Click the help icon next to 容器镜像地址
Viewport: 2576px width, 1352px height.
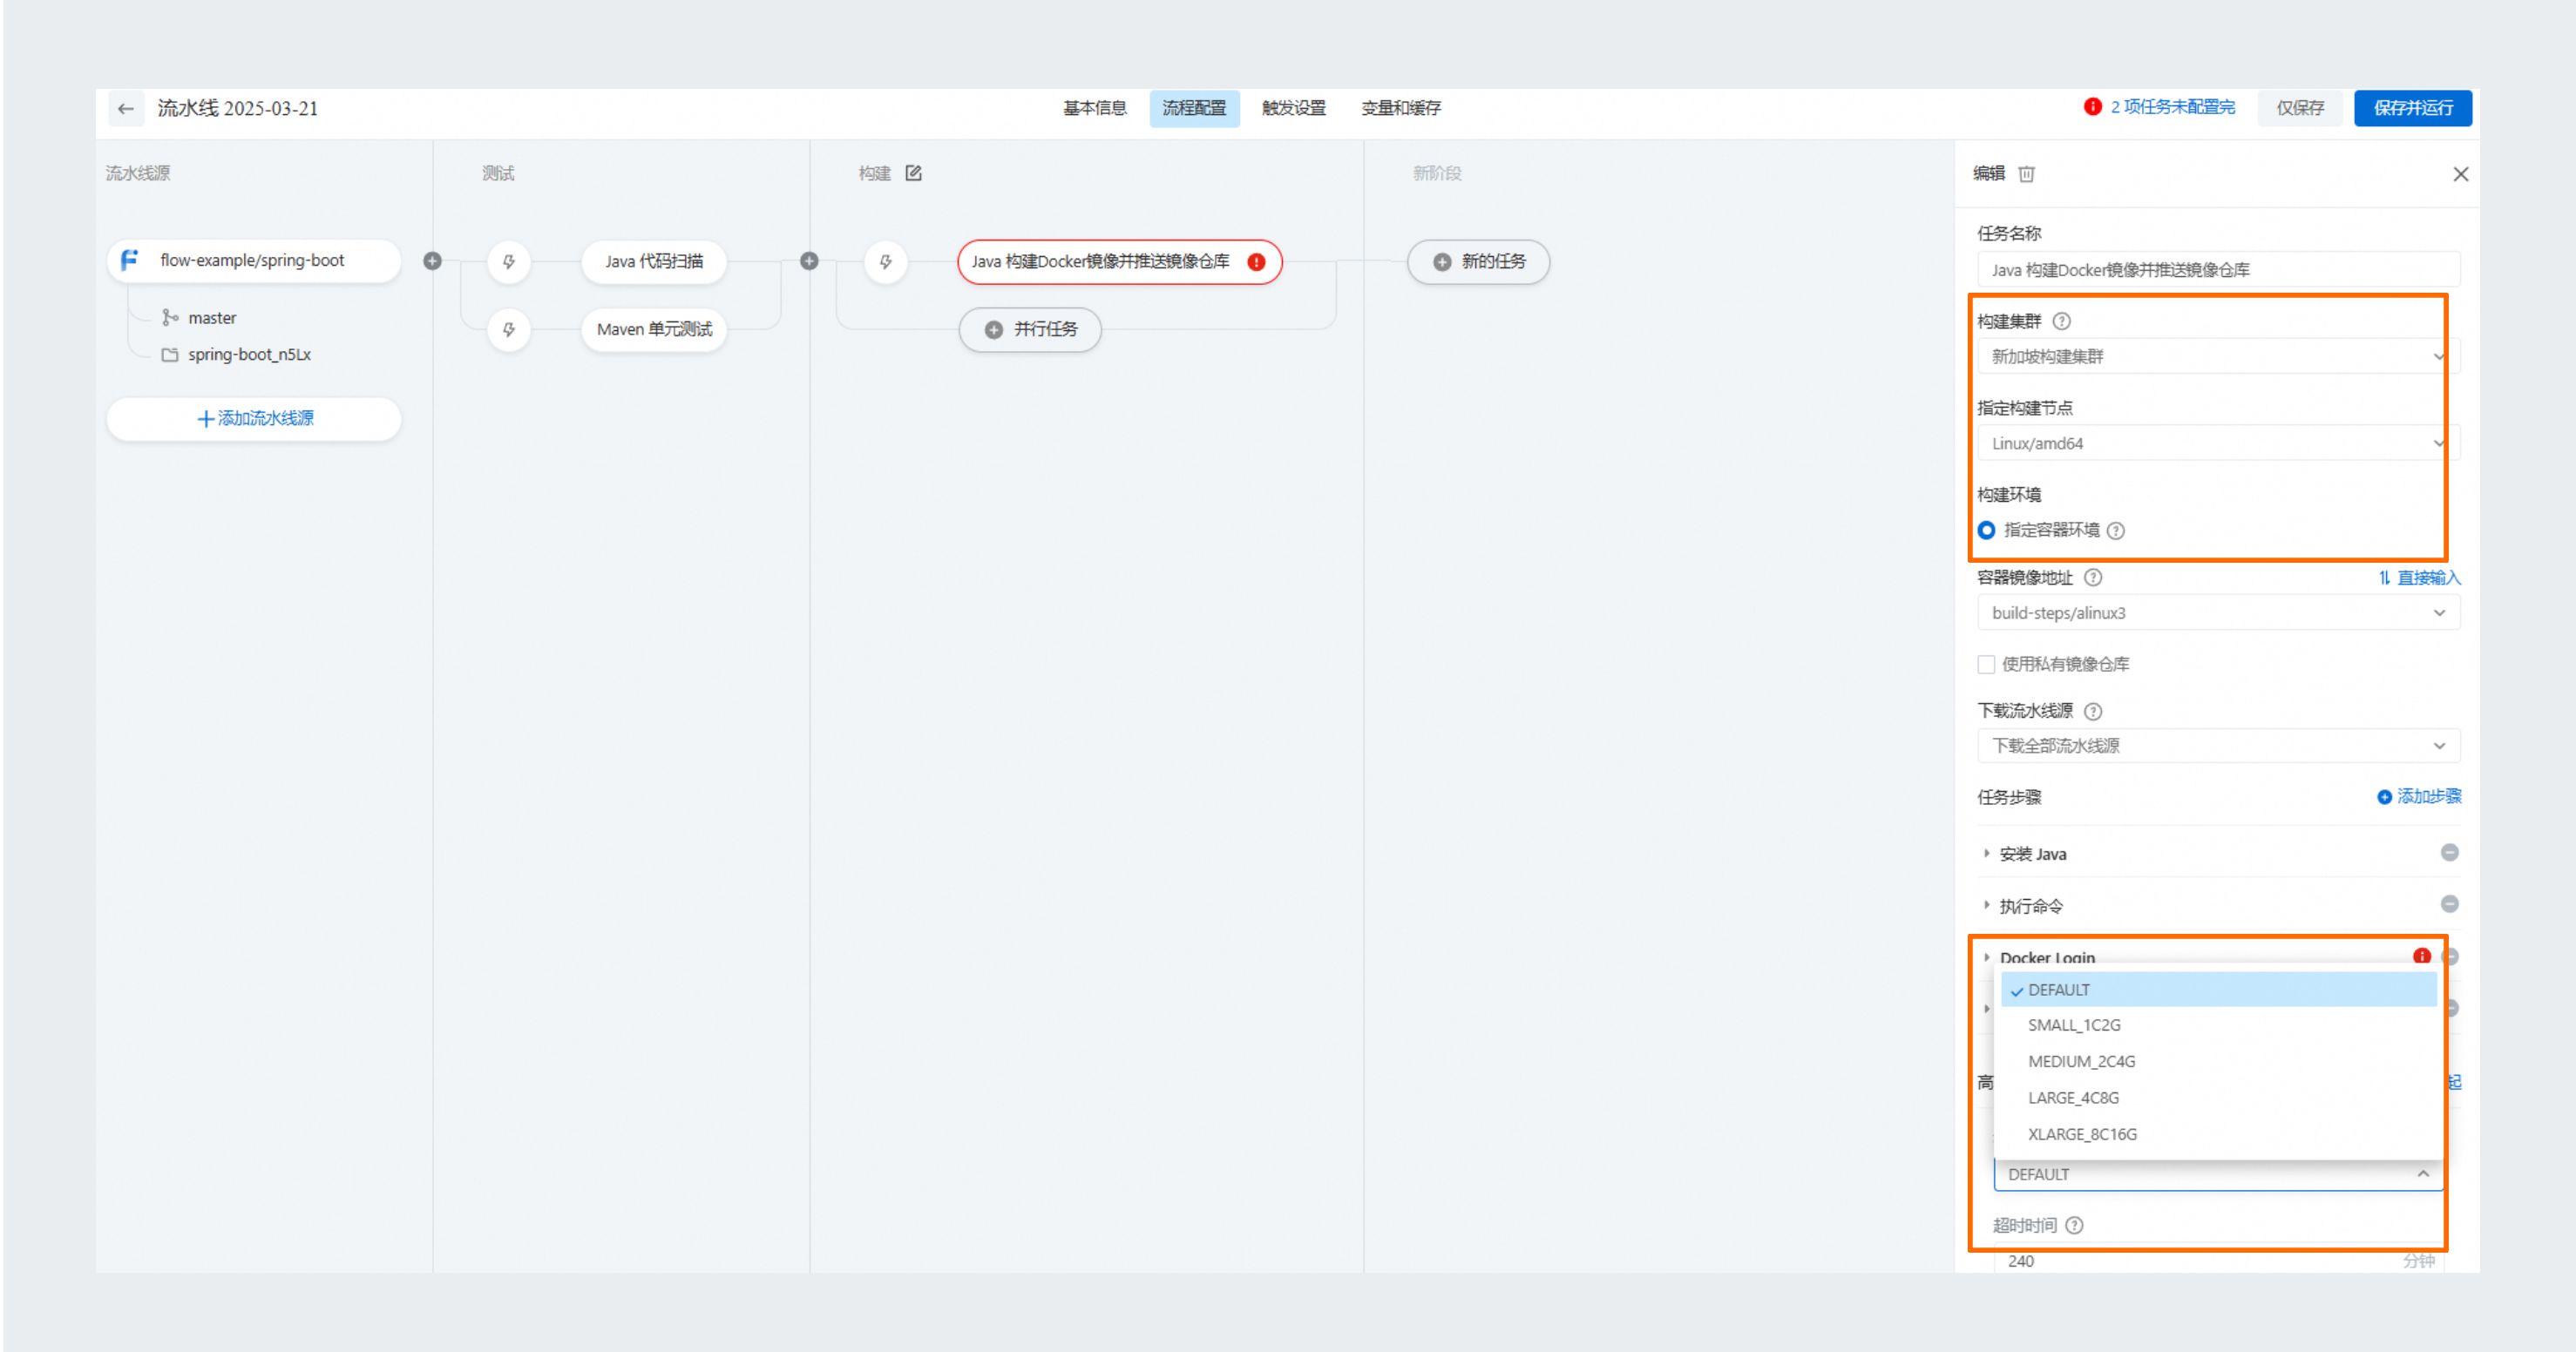click(x=2092, y=577)
